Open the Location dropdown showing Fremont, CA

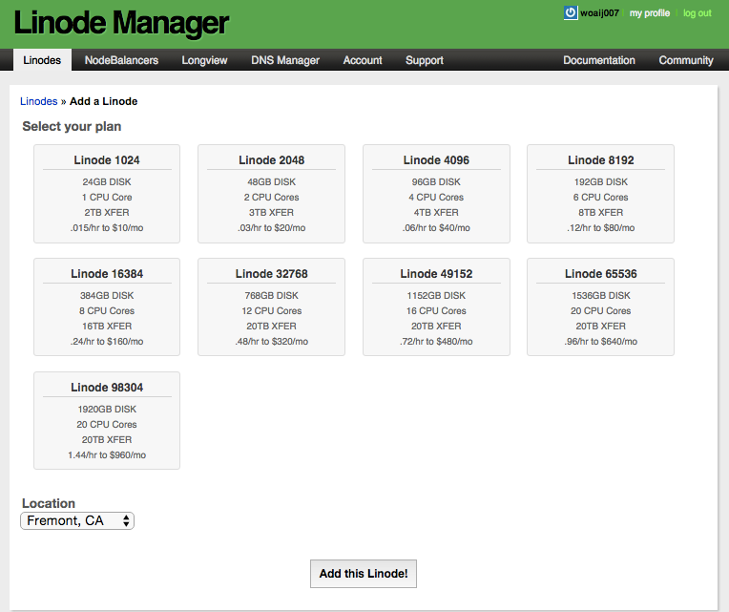coord(77,521)
